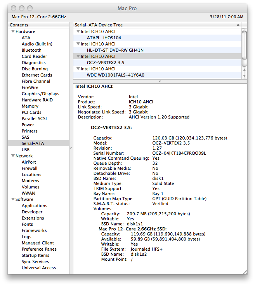Click the device tree scrollbar thumb

point(245,45)
